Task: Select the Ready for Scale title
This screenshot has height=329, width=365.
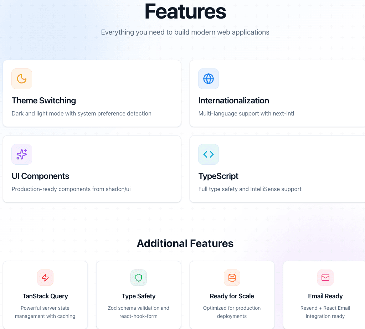Action: click(232, 296)
